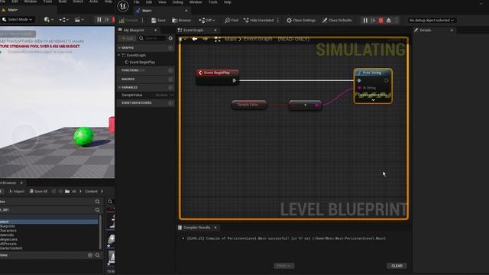Save the blueprint with Save button
This screenshot has height=275, width=489.
(x=158, y=21)
